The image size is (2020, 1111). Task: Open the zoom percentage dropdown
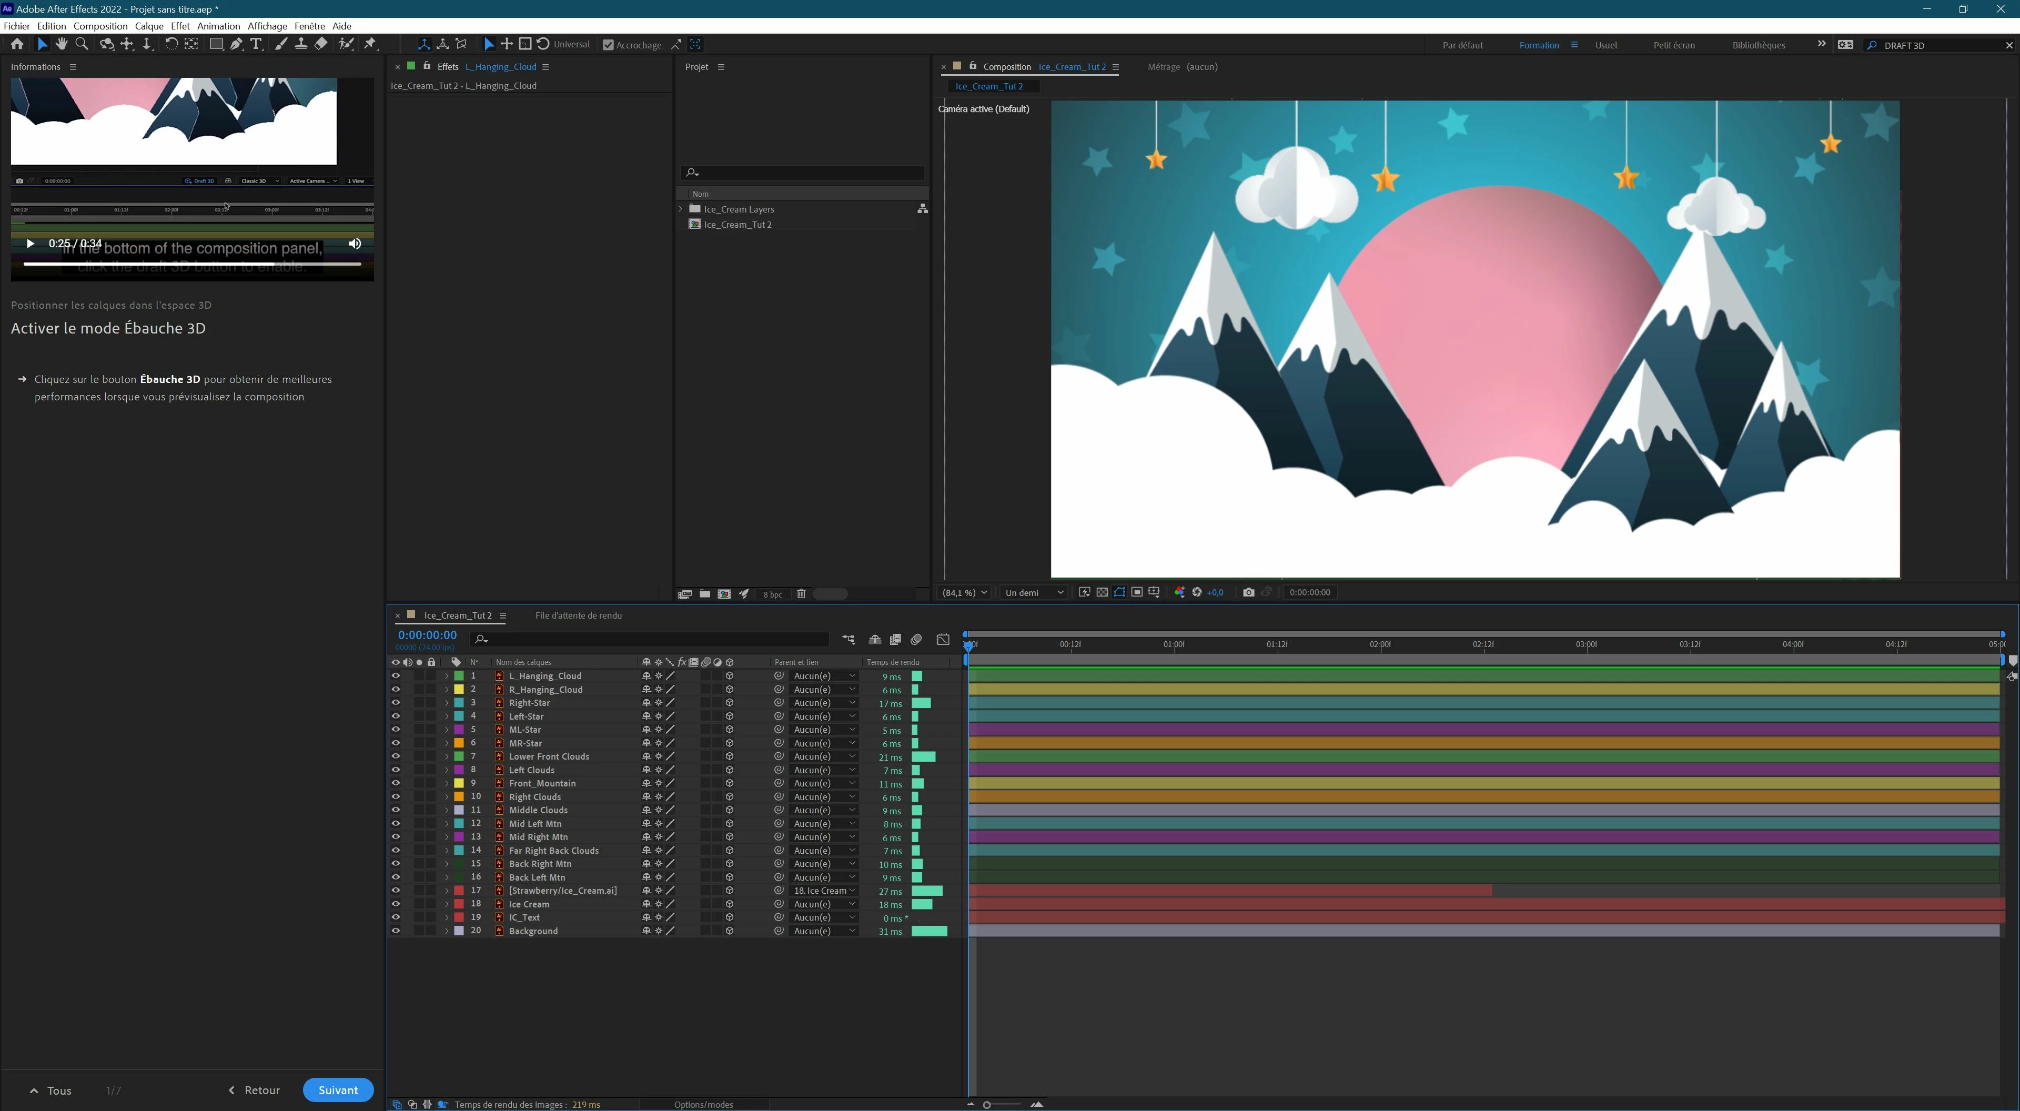click(x=965, y=592)
